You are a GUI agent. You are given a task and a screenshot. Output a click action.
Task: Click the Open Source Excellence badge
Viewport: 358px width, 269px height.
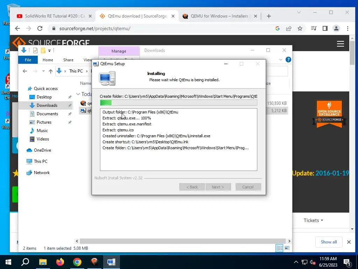pyautogui.click(x=329, y=114)
